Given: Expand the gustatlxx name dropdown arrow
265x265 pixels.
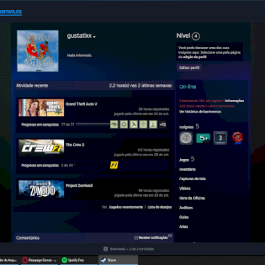Looking at the screenshot, I should 94,36.
